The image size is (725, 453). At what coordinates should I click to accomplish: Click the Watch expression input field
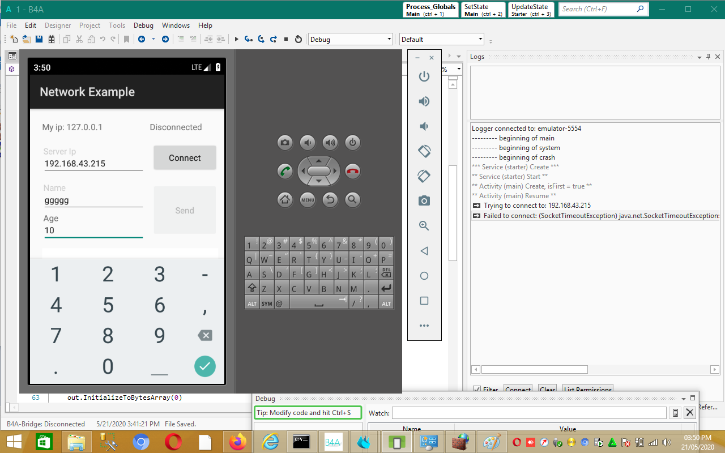coord(529,413)
